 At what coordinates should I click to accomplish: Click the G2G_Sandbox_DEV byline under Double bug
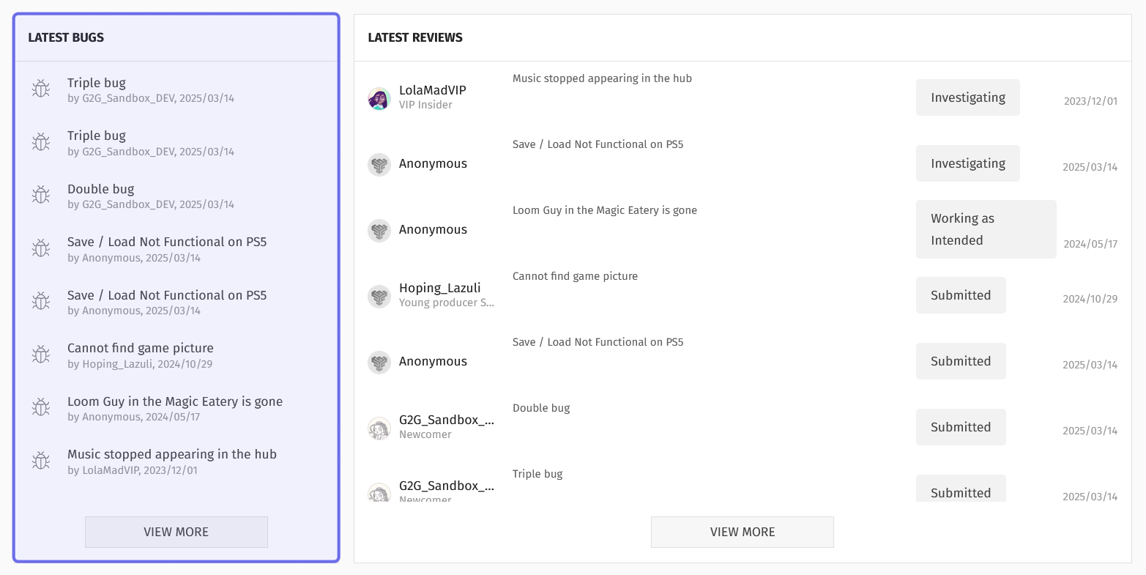click(x=151, y=204)
